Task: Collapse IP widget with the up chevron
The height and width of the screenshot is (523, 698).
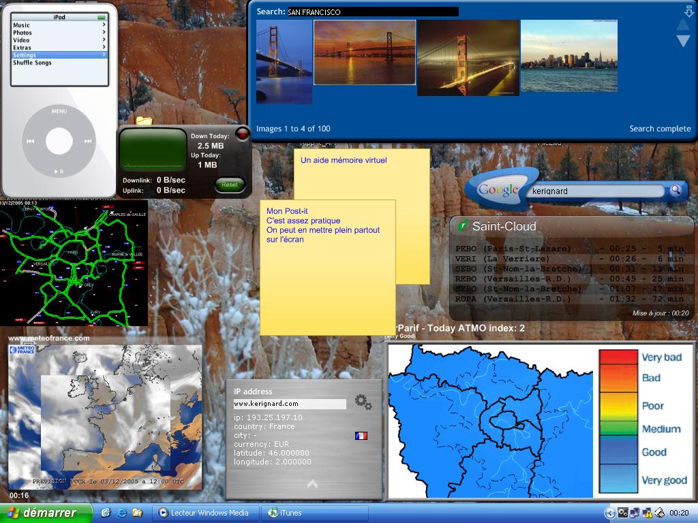Action: (x=312, y=484)
